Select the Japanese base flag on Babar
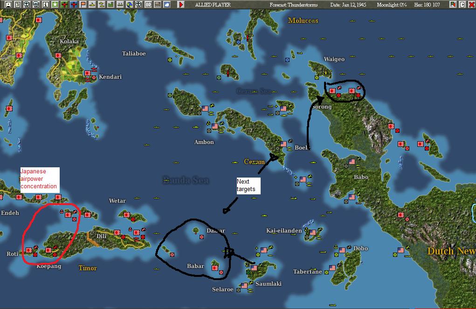This screenshot has height=309, width=476. [x=215, y=268]
